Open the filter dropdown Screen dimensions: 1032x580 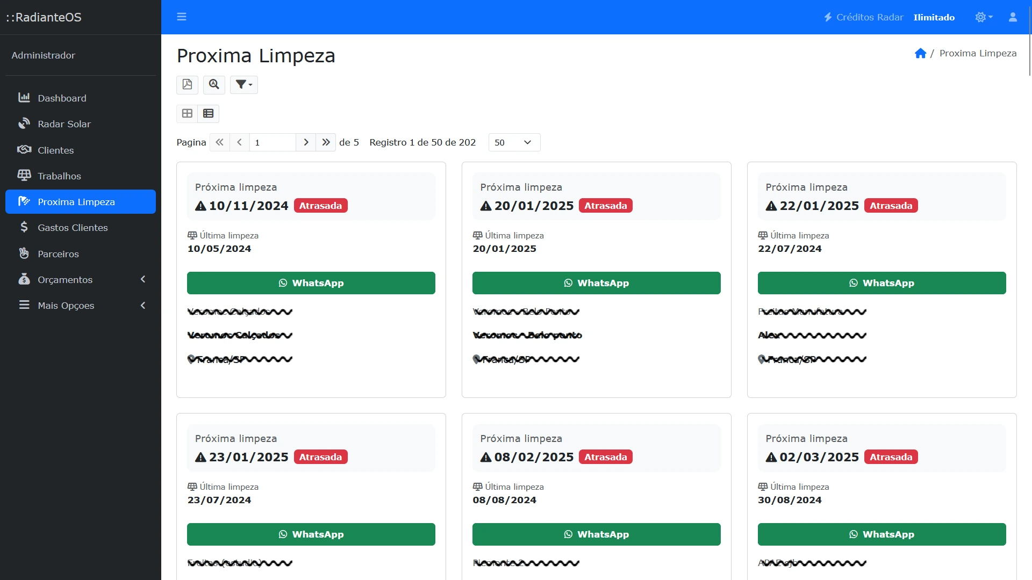pos(244,84)
